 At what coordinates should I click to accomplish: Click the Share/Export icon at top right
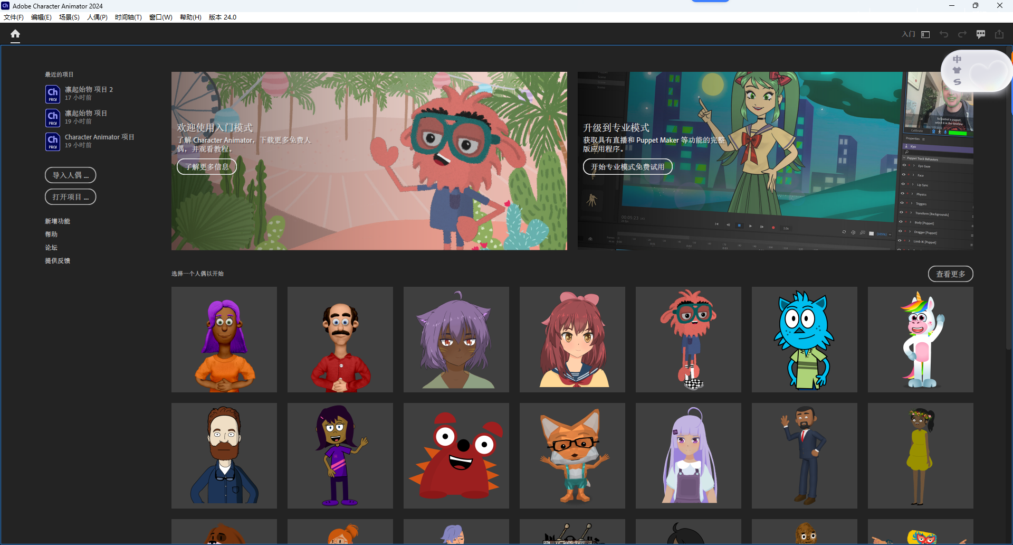999,34
